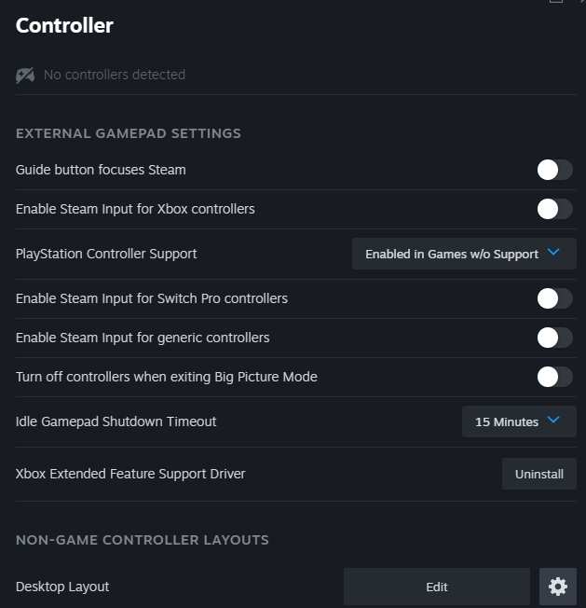The height and width of the screenshot is (608, 586).
Task: Click the Controller page heading
Action: pyautogui.click(x=64, y=26)
